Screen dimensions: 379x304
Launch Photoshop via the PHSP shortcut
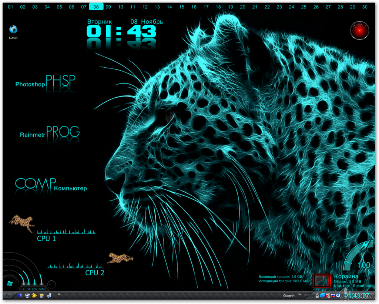(60, 81)
